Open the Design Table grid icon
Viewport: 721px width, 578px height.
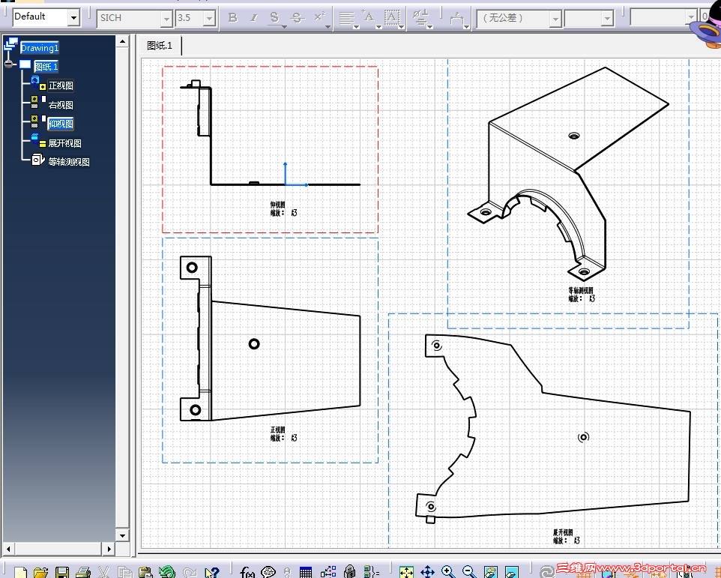[306, 573]
